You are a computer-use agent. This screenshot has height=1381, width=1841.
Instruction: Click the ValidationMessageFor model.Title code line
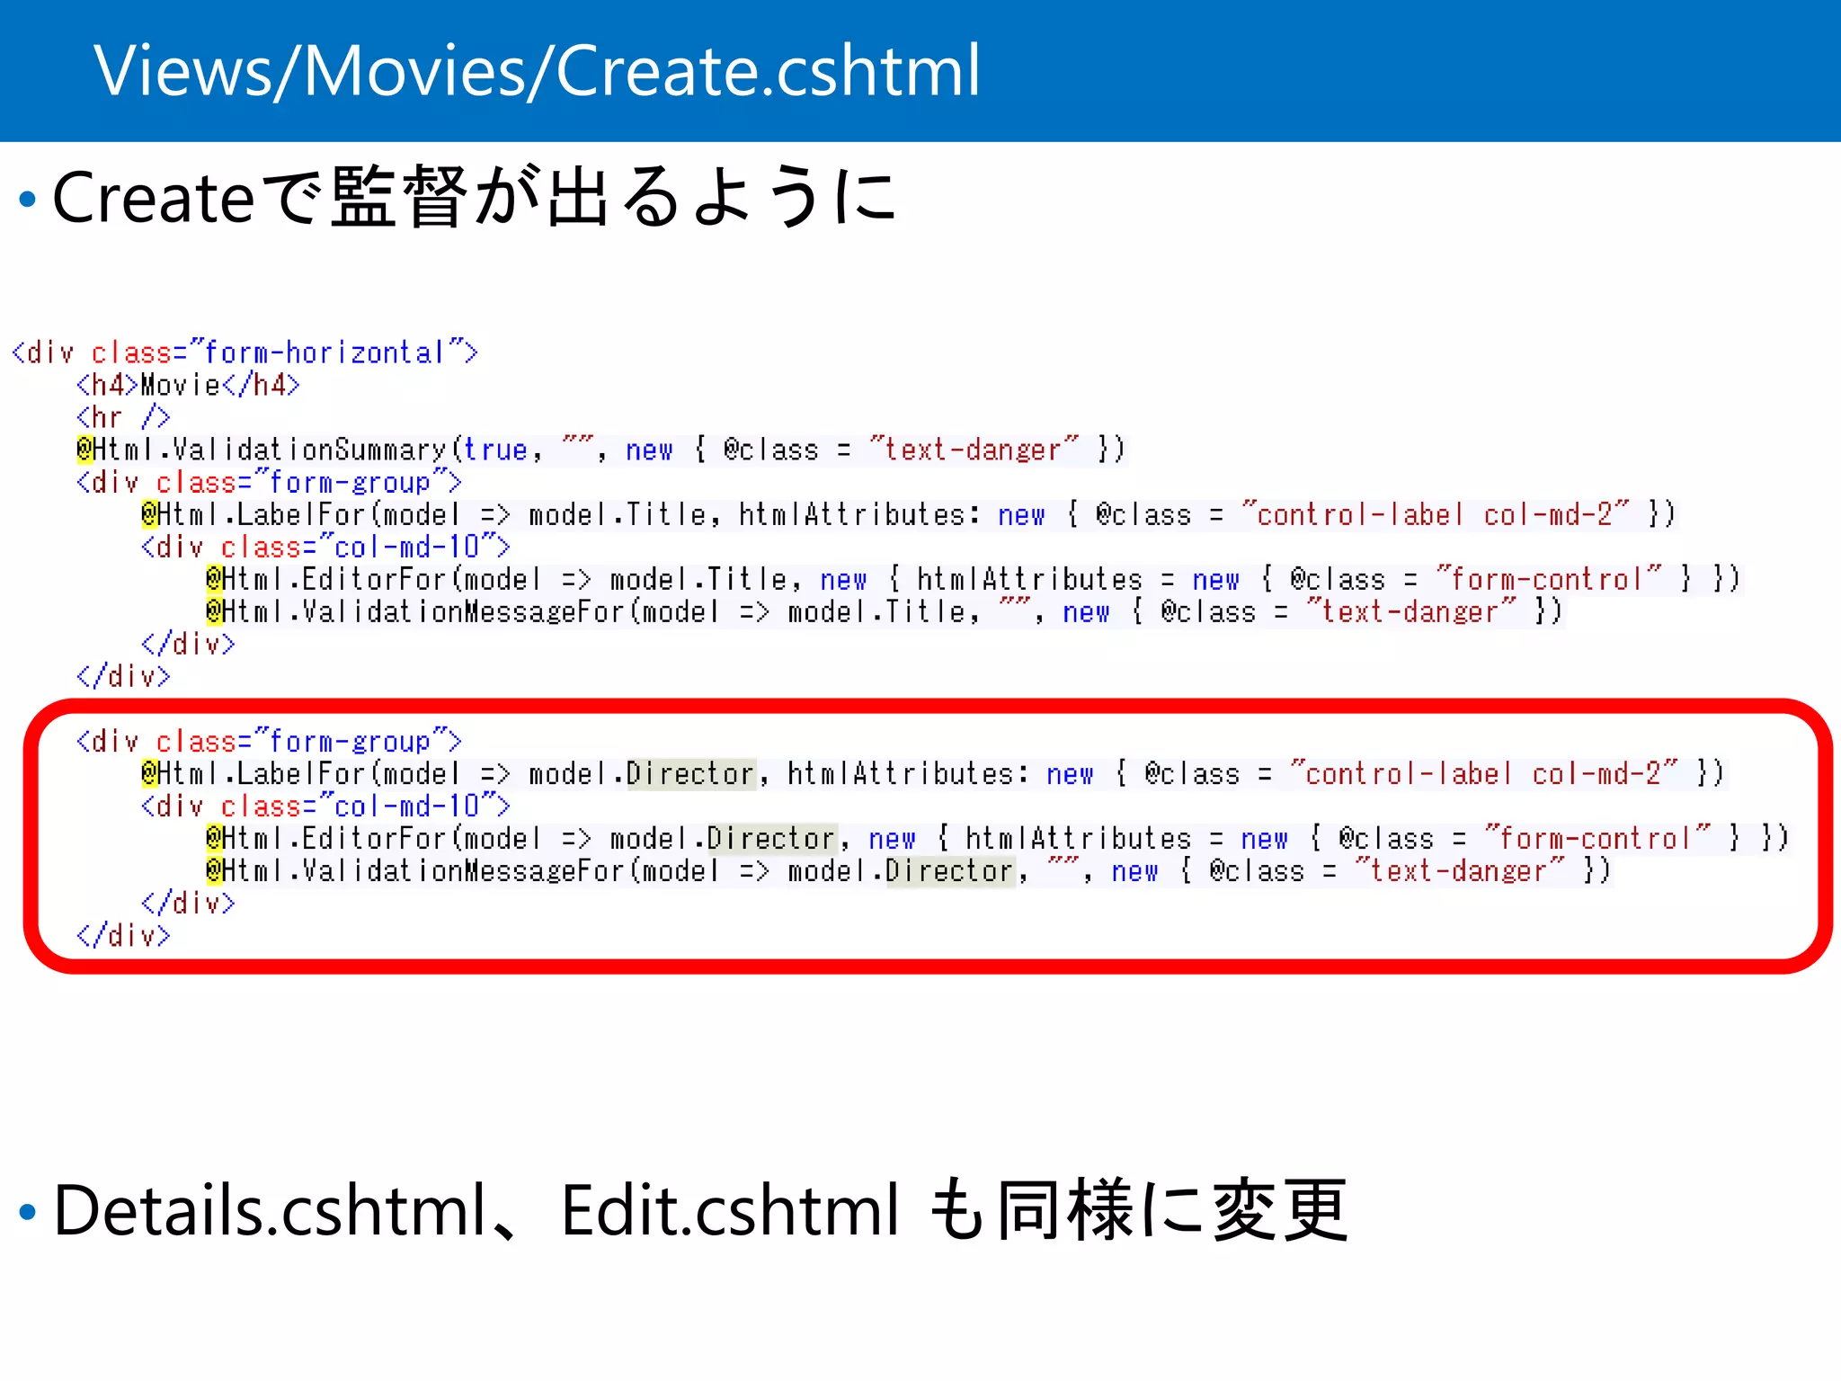(885, 611)
